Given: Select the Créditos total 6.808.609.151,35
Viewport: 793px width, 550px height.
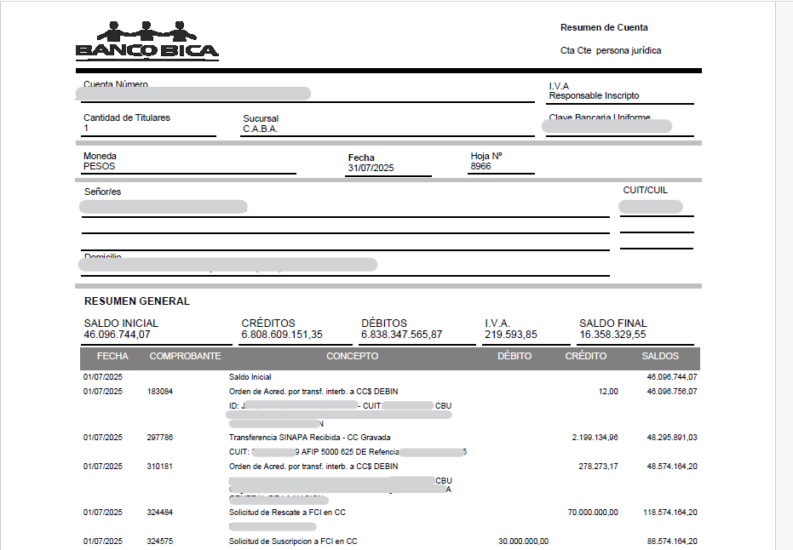Looking at the screenshot, I should pos(282,335).
